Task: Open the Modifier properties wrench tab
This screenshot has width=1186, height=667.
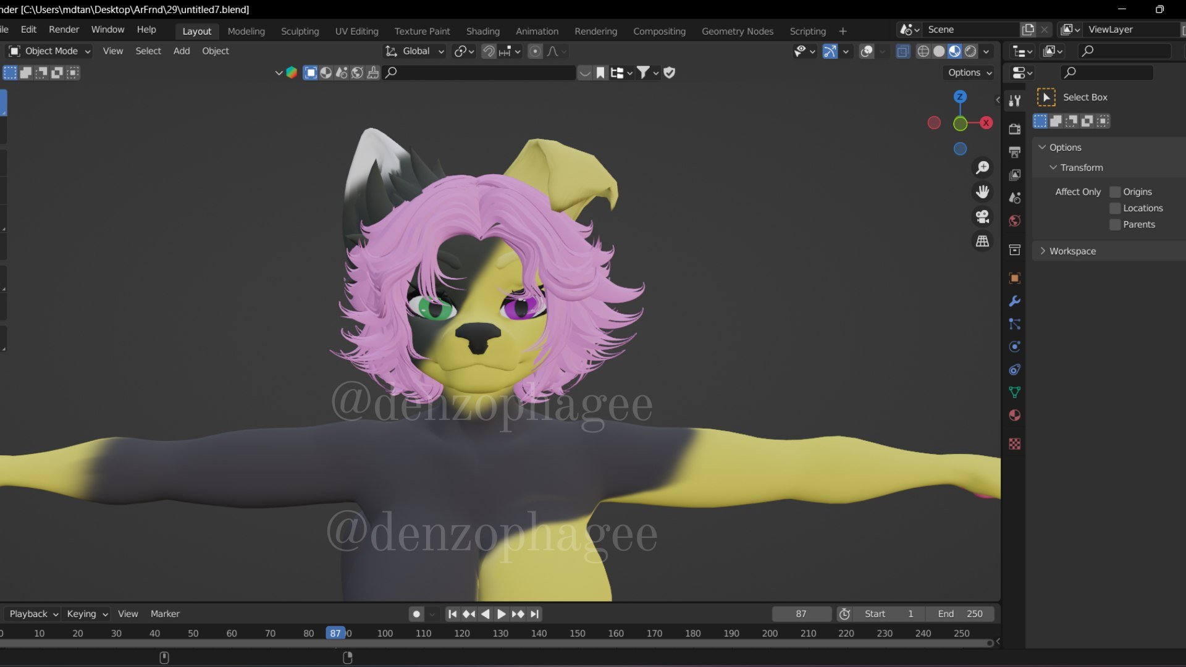Action: [x=1014, y=301]
